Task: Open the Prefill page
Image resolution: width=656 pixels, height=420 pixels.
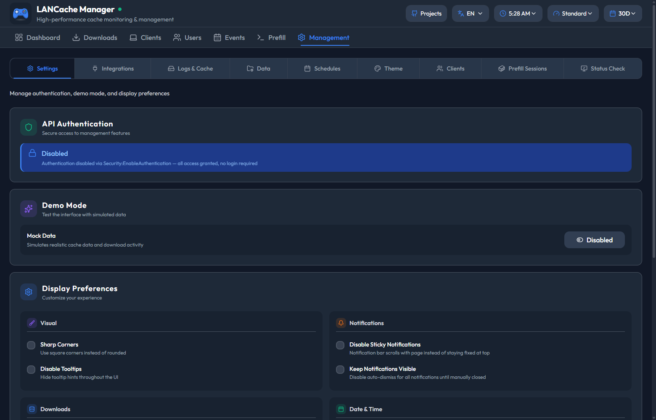Action: (271, 37)
